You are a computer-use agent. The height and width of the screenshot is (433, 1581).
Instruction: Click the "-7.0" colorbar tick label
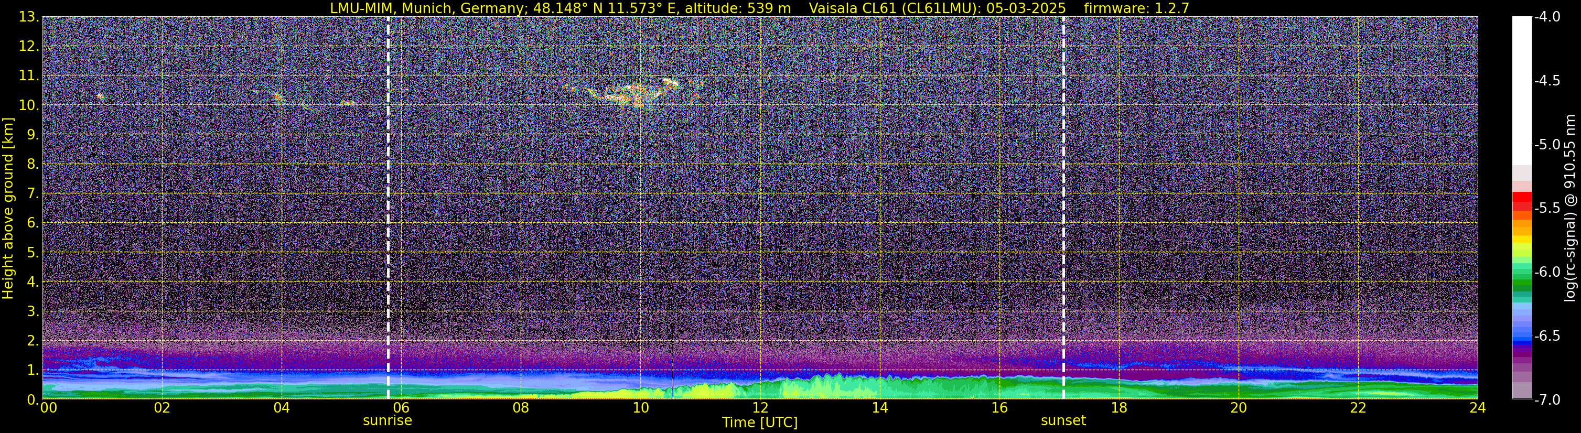[1546, 400]
